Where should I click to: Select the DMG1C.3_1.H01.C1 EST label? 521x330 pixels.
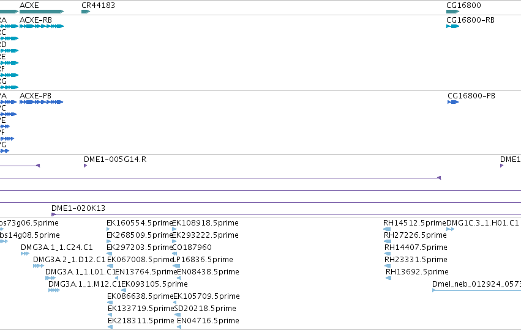pos(482,223)
